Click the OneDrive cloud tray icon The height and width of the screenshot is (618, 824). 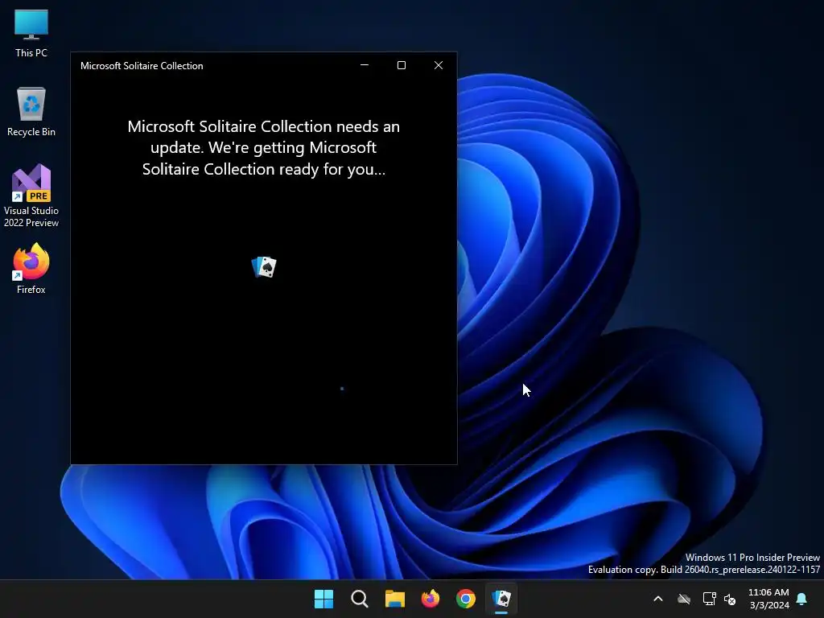pyautogui.click(x=684, y=599)
